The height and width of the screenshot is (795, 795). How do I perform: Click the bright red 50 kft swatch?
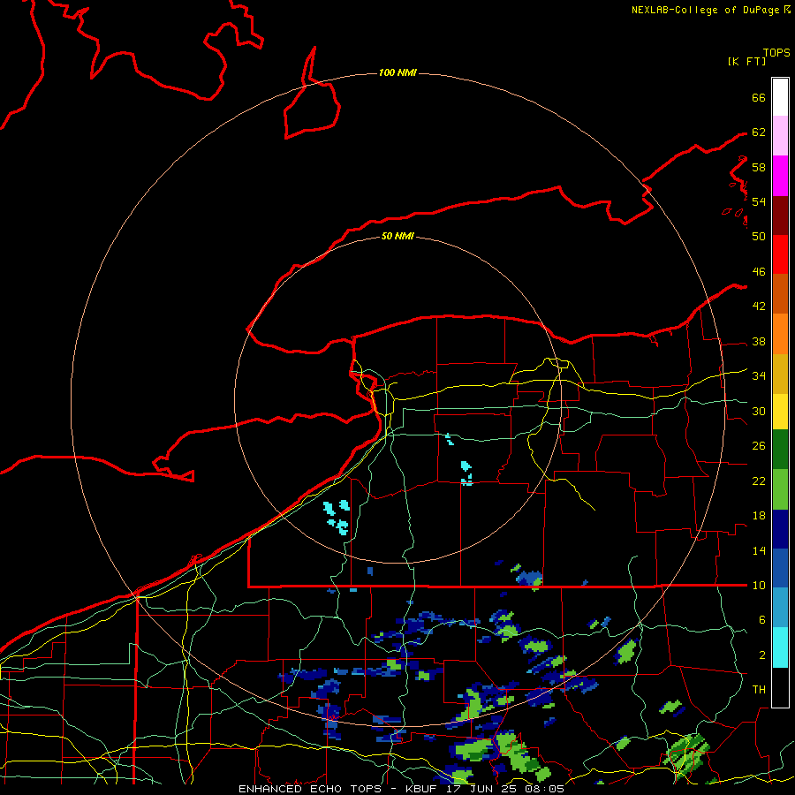point(780,254)
